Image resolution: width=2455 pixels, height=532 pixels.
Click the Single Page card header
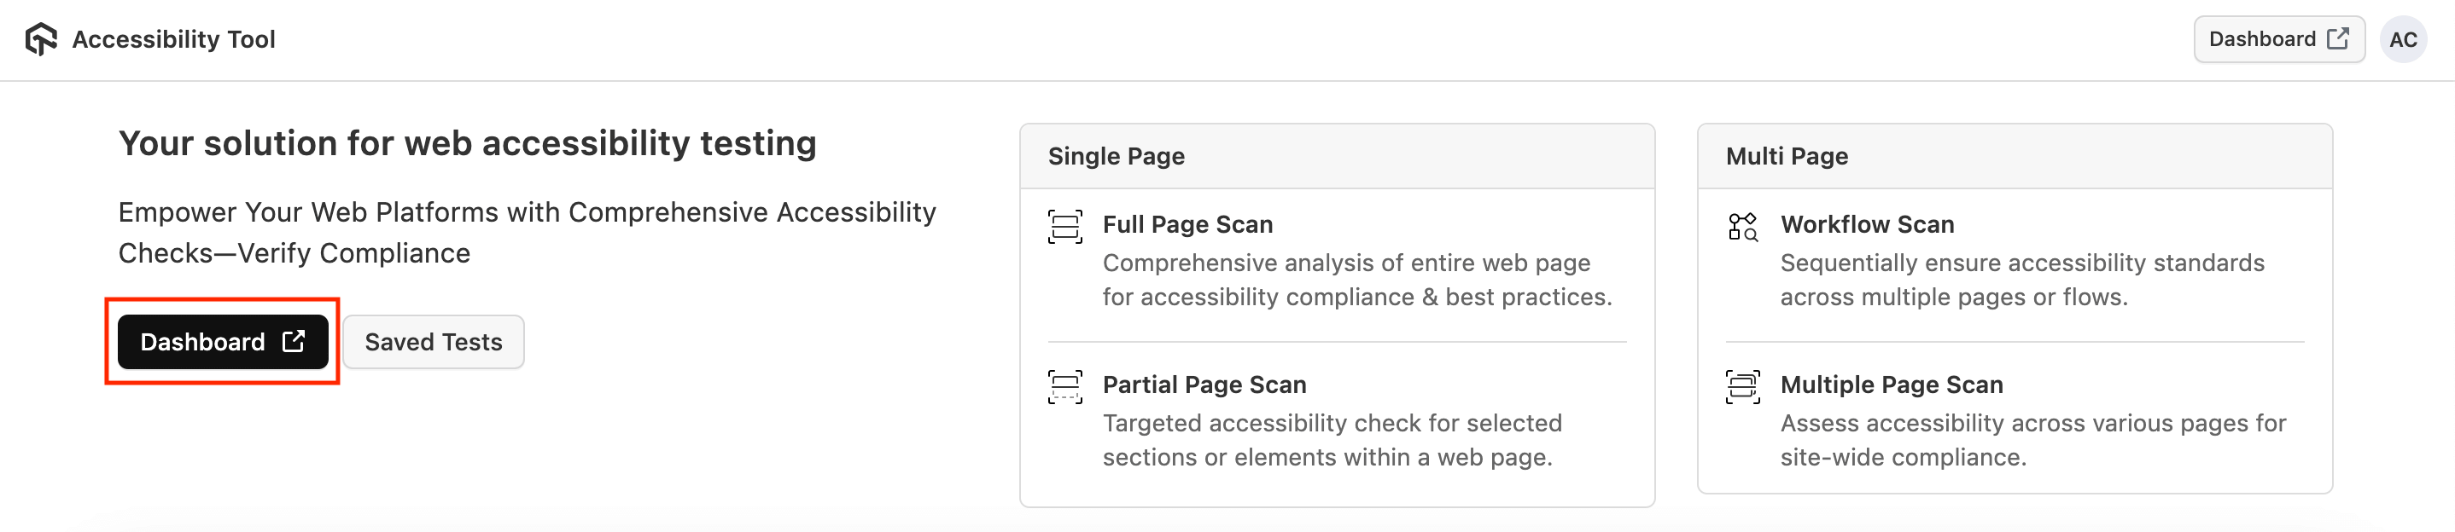1116,156
